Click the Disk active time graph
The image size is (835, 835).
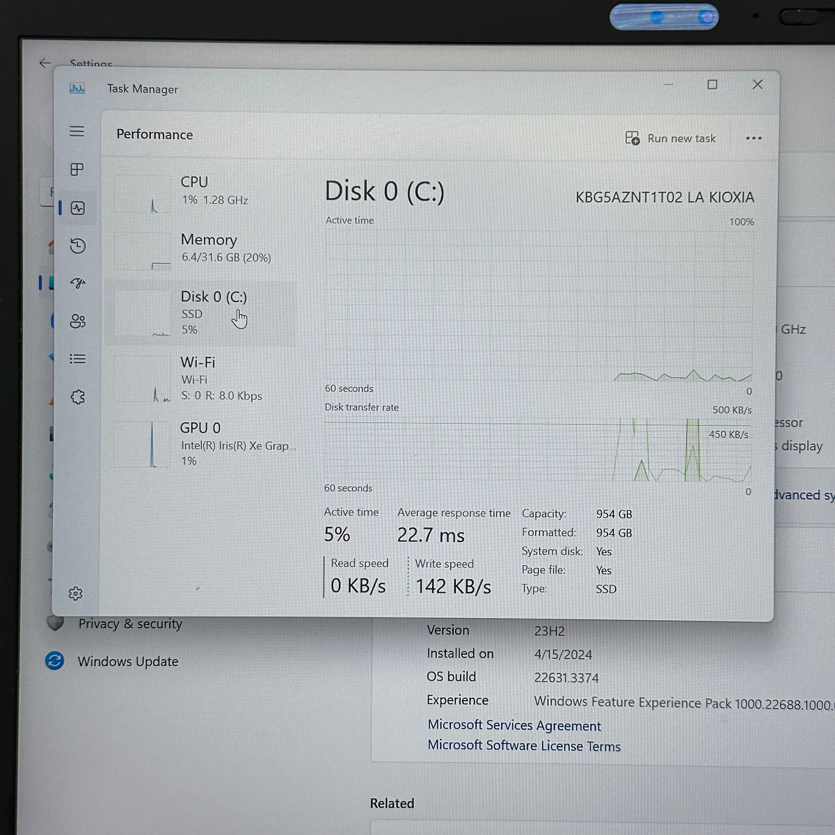click(539, 305)
